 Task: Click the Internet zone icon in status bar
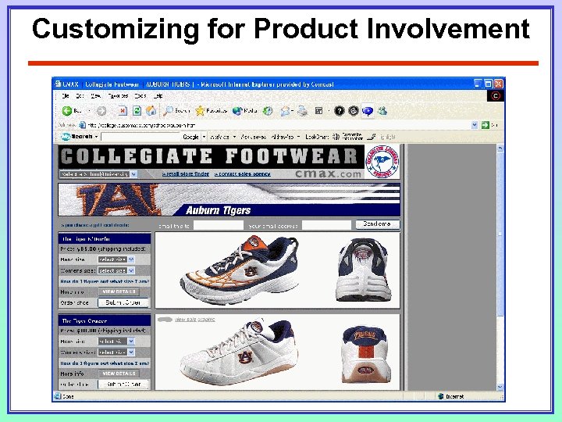[441, 396]
